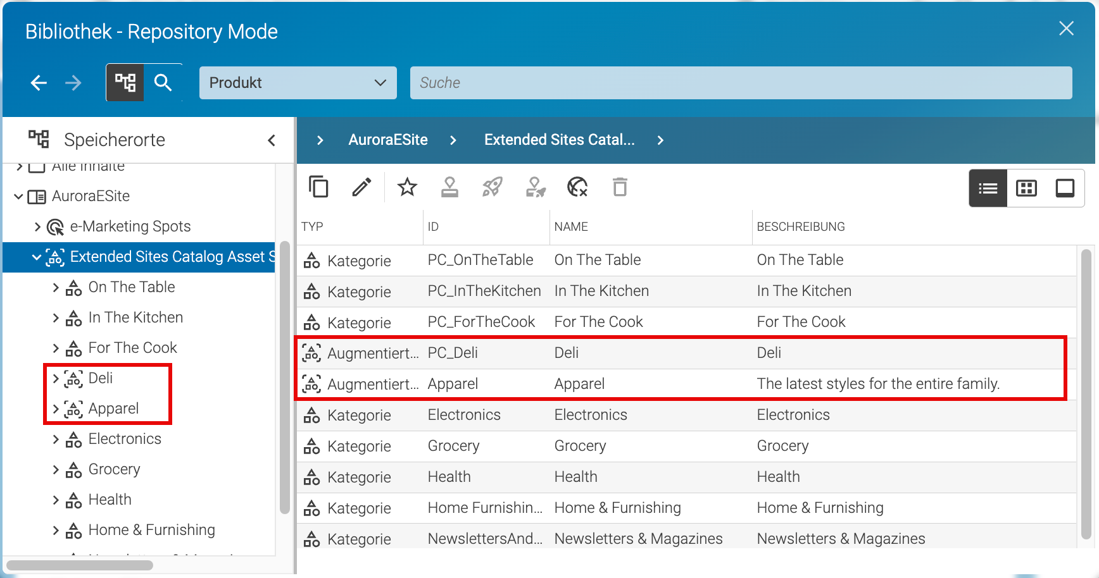The height and width of the screenshot is (578, 1099).
Task: Collapse the AuroraESite tree node
Action: click(18, 197)
